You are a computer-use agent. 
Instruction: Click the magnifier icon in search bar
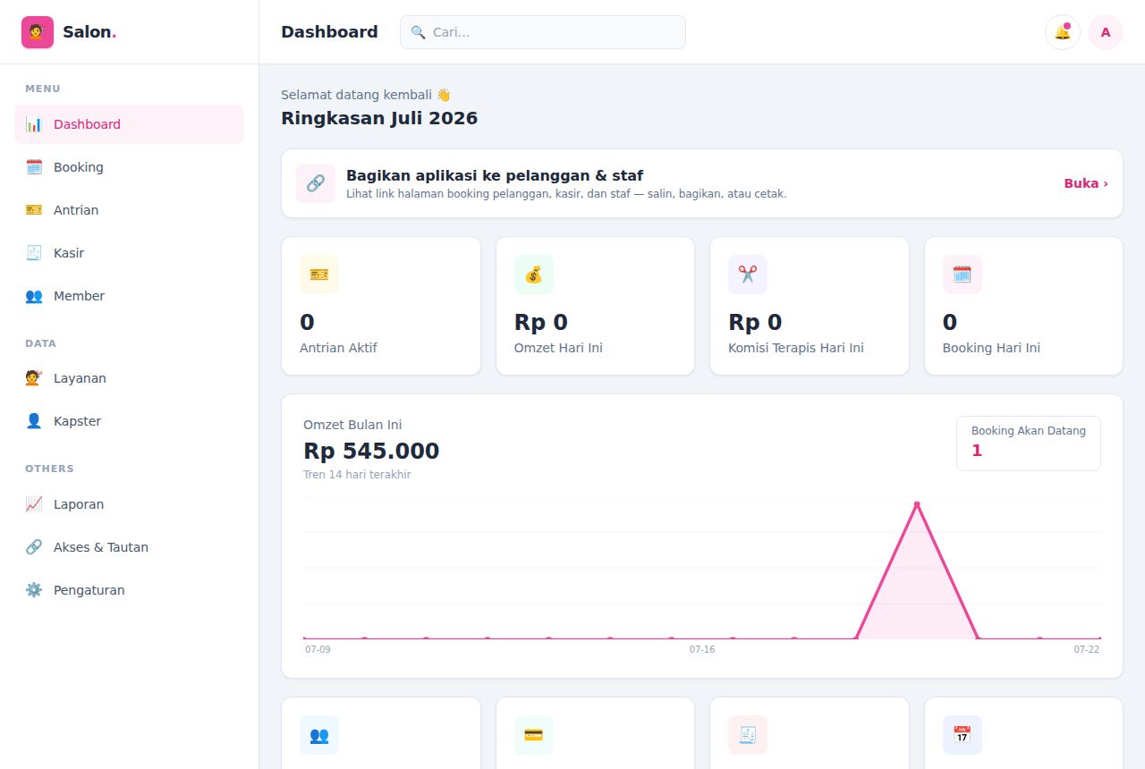coord(418,32)
